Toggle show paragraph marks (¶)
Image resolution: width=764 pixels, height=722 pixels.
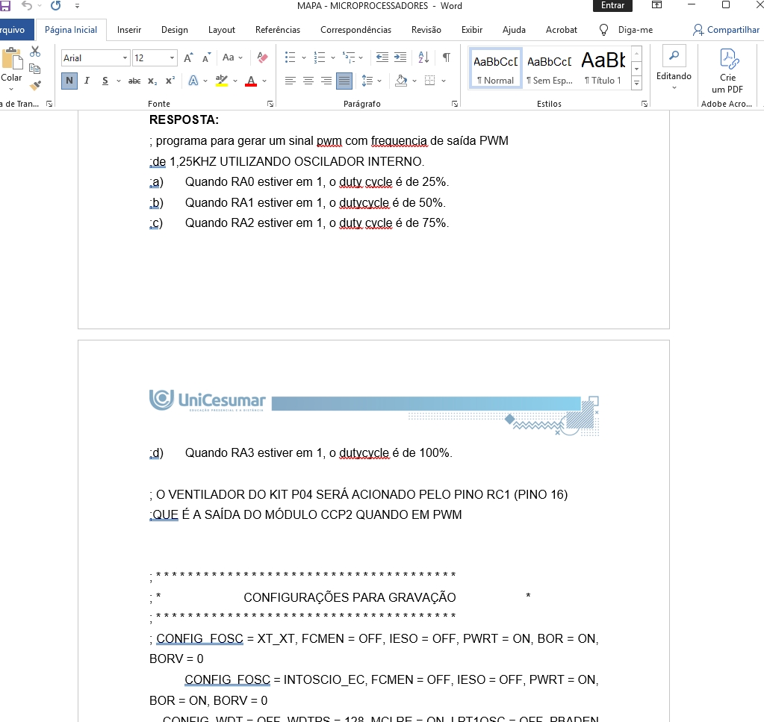click(446, 57)
